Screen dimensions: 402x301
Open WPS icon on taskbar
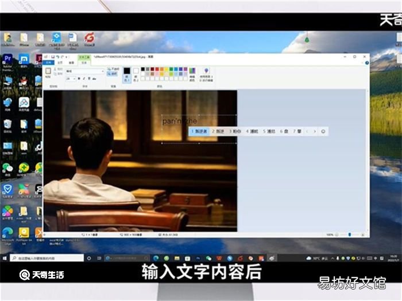tap(219, 258)
